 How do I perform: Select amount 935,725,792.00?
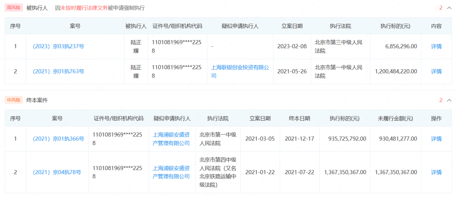pyautogui.click(x=347, y=139)
